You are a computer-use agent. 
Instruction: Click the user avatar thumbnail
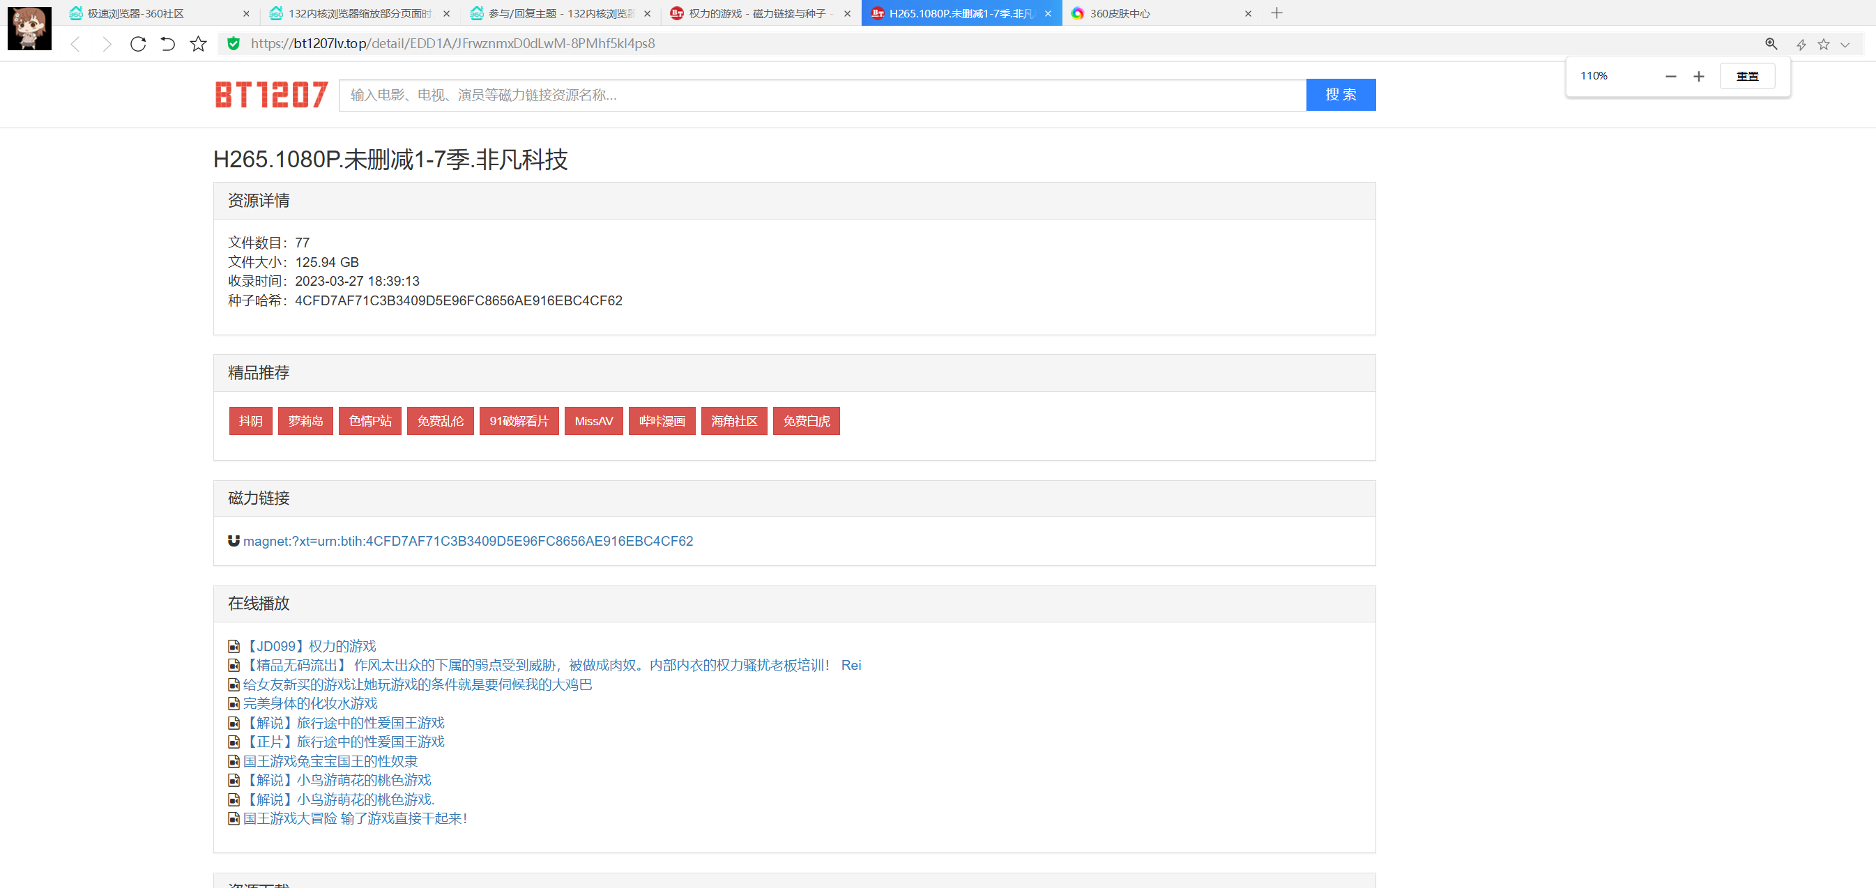tap(29, 28)
